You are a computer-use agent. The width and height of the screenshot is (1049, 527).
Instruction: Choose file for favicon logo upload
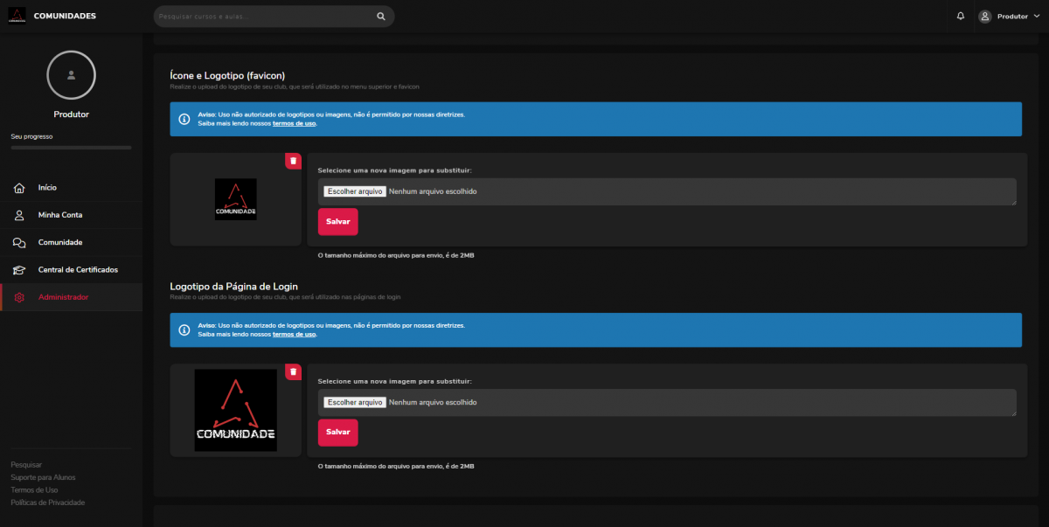coord(354,191)
